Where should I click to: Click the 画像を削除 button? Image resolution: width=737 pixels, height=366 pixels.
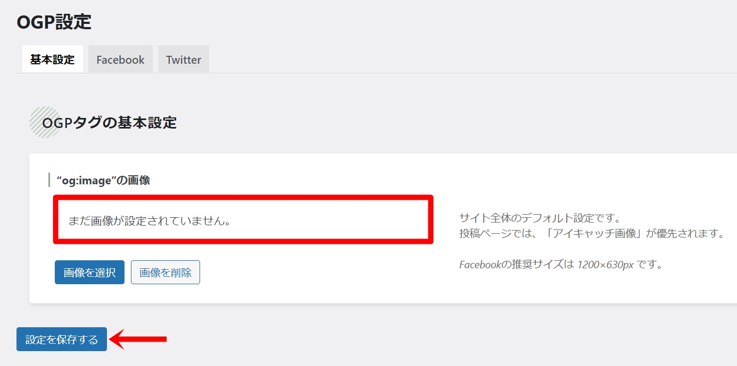[x=165, y=273]
